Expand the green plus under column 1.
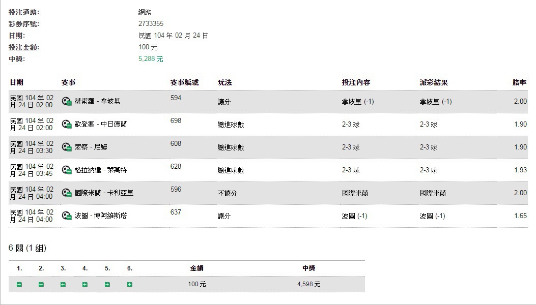The height and width of the screenshot is (305, 536). pos(19,285)
